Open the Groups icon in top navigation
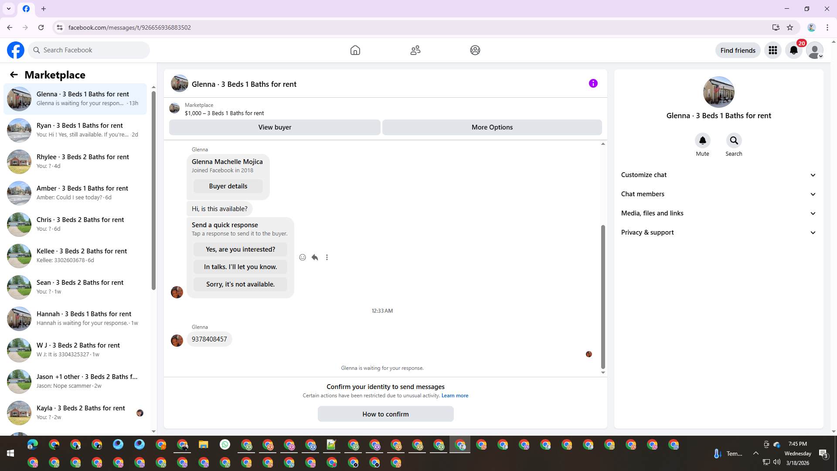This screenshot has width=837, height=471. [475, 50]
